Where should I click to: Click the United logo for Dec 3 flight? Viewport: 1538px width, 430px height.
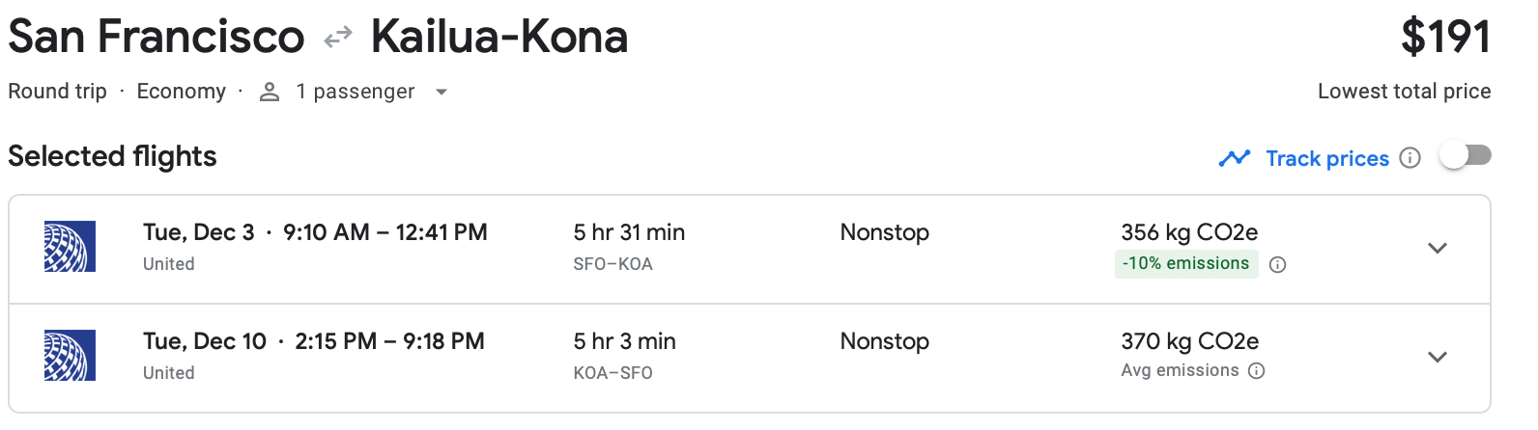[70, 247]
